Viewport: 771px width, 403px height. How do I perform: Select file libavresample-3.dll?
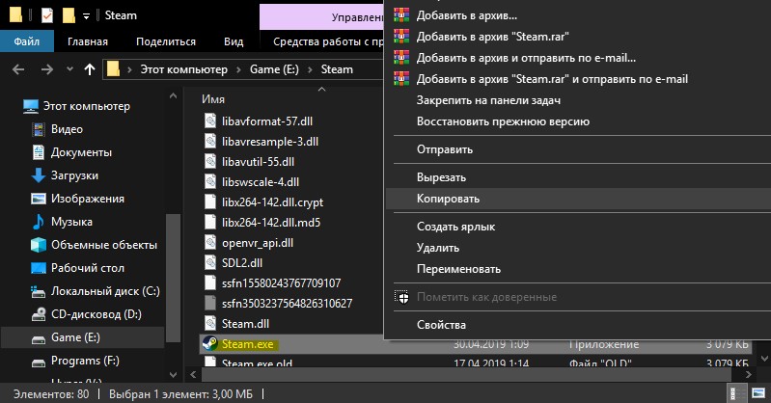[x=270, y=142]
